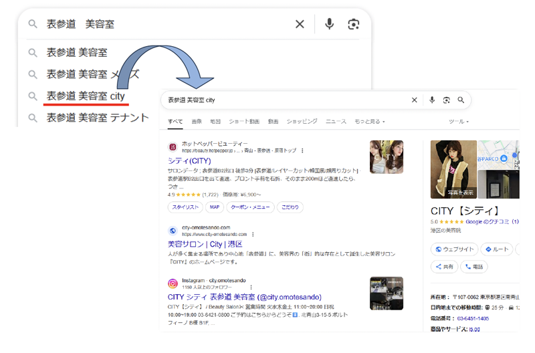Click the microphone icon in results search bar
The height and width of the screenshot is (353, 535).
pyautogui.click(x=432, y=100)
